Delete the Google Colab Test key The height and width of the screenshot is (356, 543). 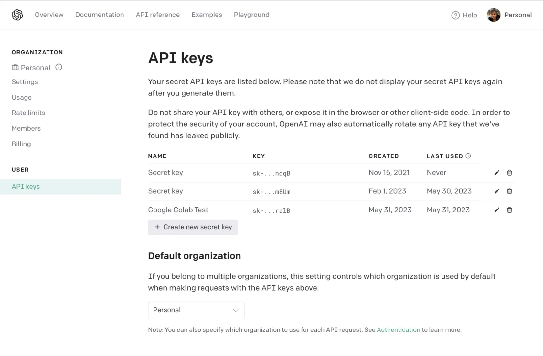point(509,210)
